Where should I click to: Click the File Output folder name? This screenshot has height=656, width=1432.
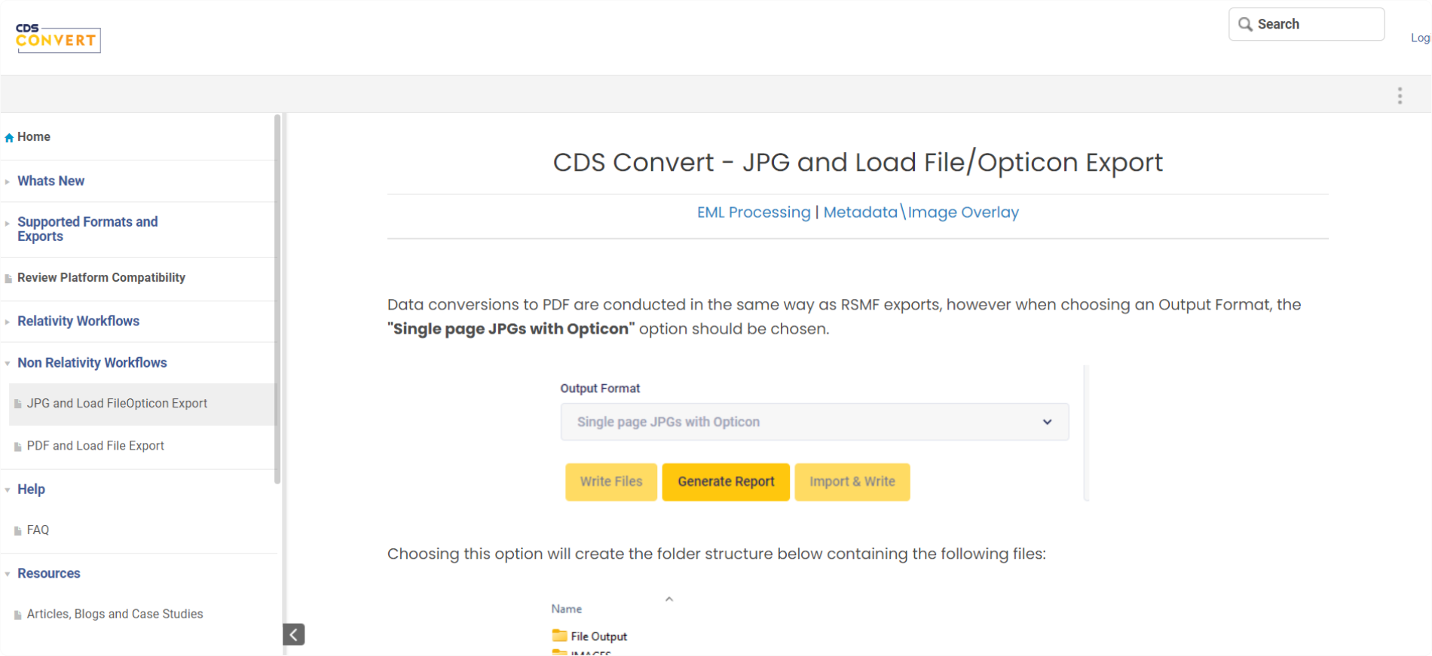tap(599, 636)
